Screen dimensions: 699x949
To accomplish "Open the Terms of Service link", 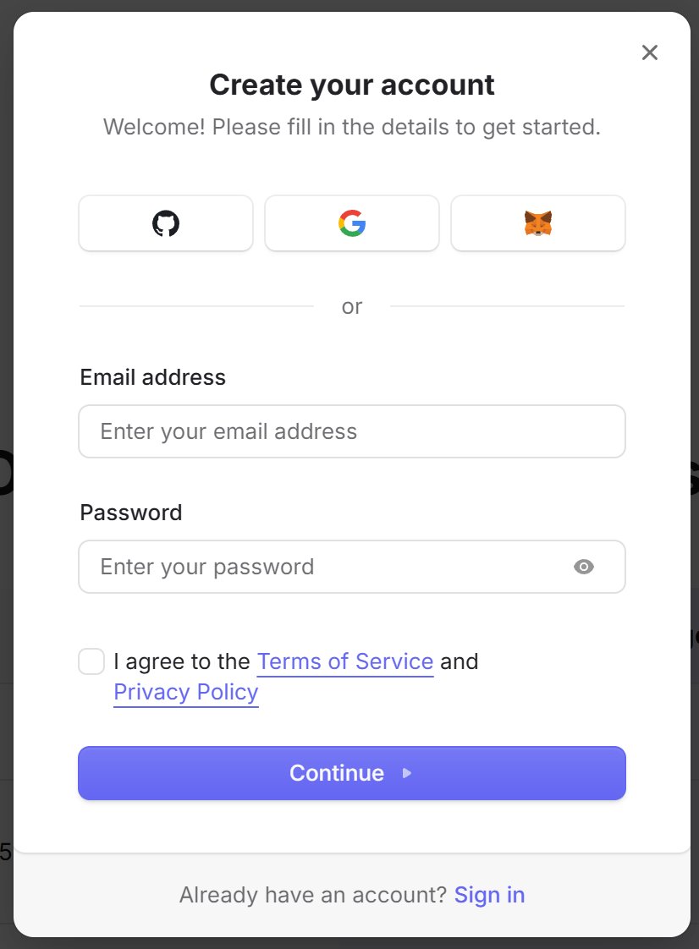I will point(345,661).
